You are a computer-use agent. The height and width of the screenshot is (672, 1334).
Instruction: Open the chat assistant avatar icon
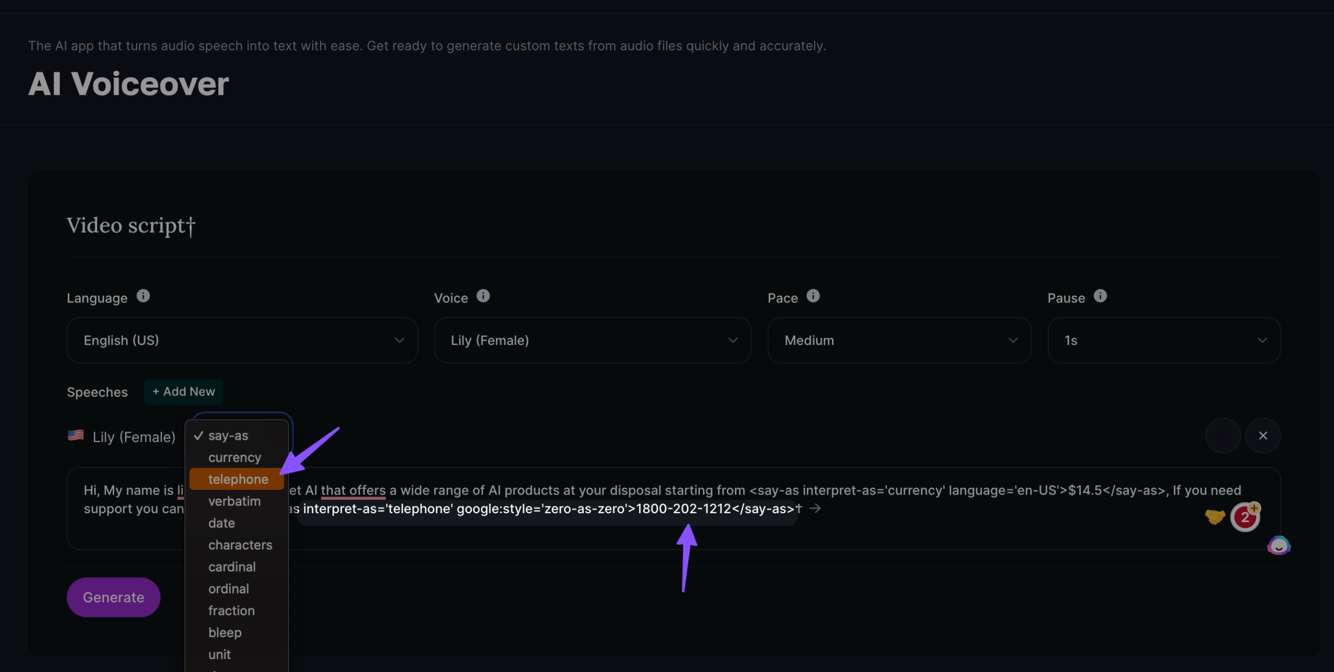point(1279,546)
